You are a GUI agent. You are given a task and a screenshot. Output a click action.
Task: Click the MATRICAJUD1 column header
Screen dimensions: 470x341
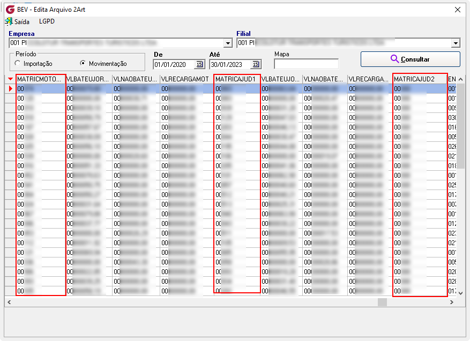237,79
